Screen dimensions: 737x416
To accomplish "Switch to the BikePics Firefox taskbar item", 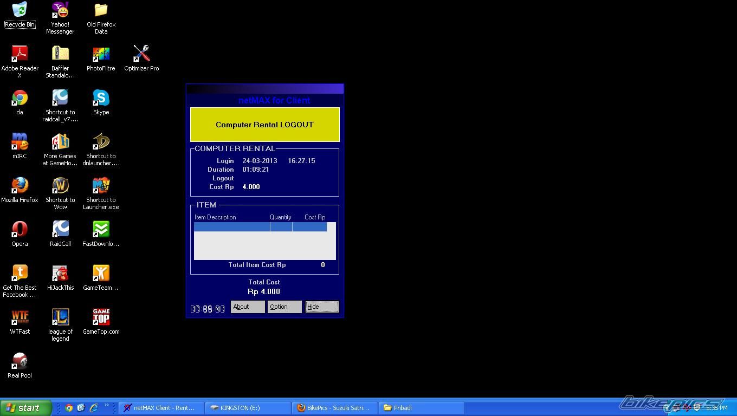I will pyautogui.click(x=334, y=408).
